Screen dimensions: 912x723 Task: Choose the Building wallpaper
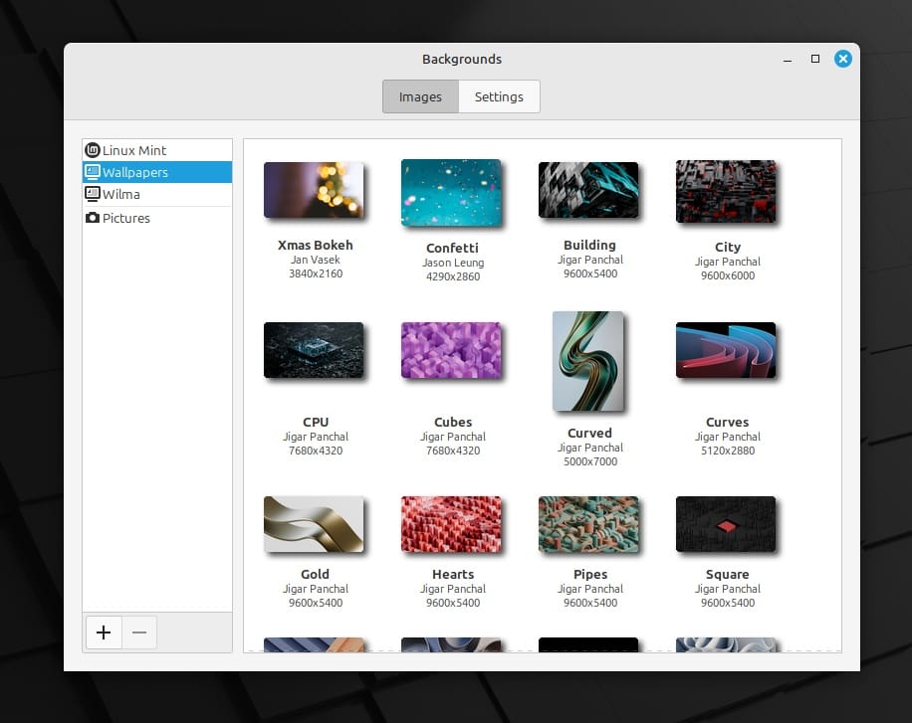(588, 191)
